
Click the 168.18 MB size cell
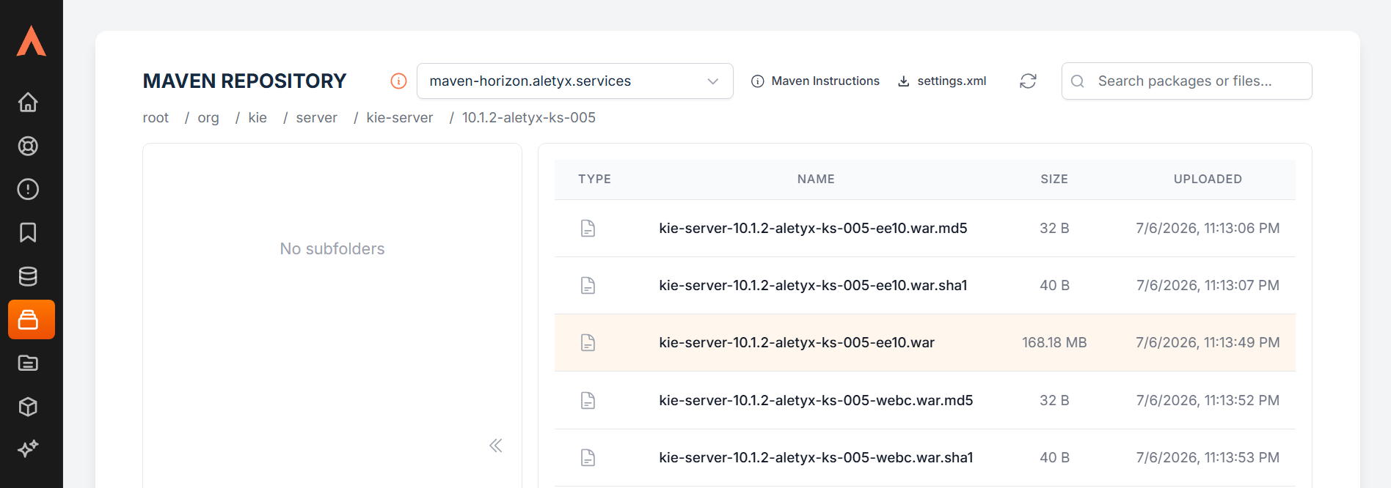click(x=1054, y=342)
